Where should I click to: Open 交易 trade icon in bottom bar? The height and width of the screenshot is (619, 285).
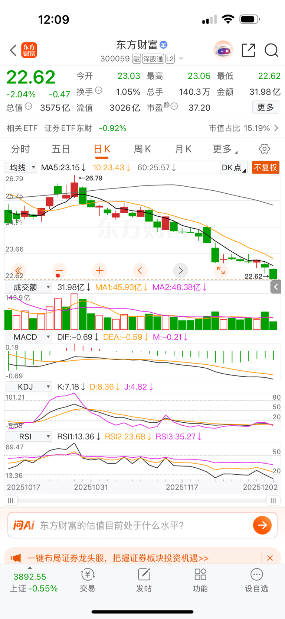(x=88, y=575)
